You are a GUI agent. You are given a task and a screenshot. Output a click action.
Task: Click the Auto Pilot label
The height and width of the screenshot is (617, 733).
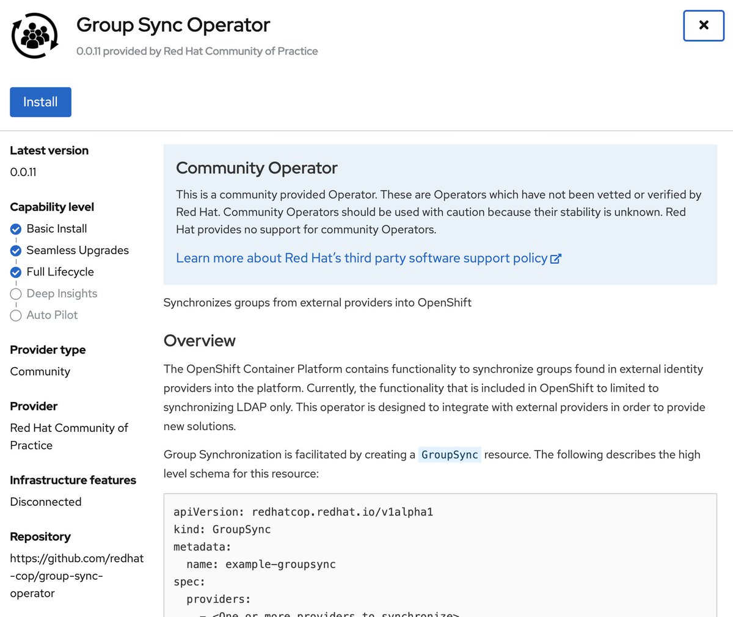coord(52,315)
